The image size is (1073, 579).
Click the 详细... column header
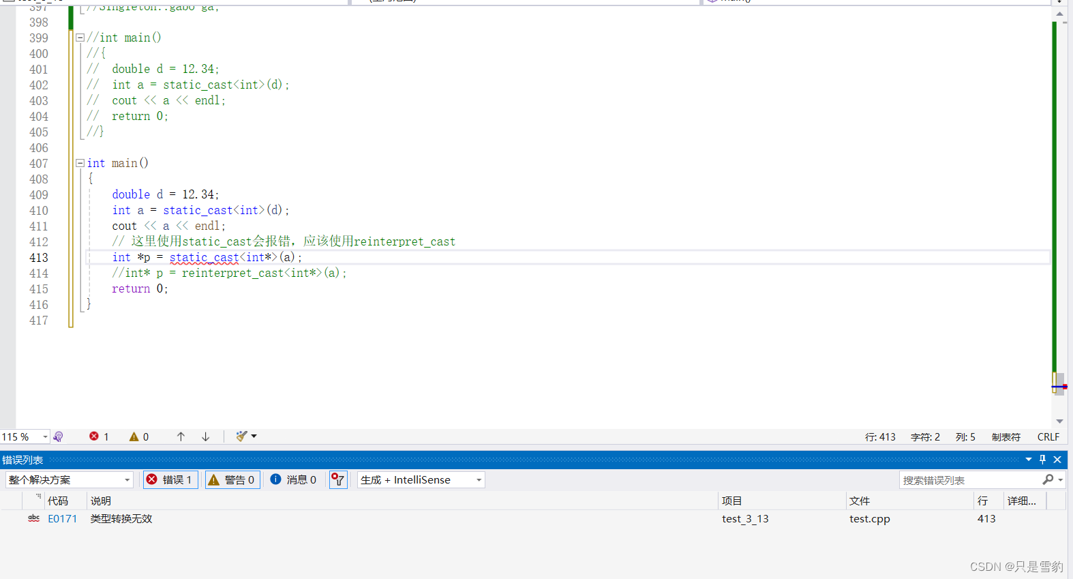(x=1025, y=501)
